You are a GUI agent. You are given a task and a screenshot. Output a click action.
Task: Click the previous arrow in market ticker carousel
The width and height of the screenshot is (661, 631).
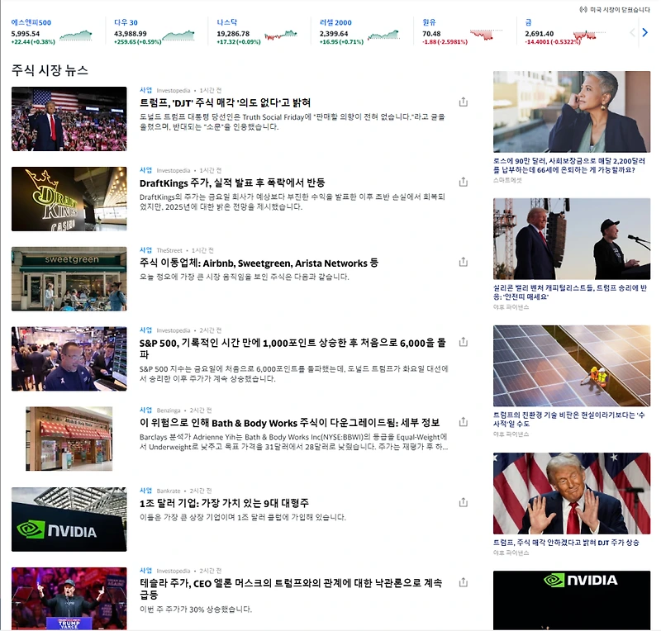pos(632,32)
